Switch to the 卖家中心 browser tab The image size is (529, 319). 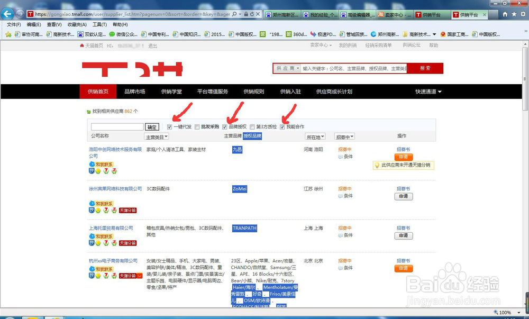click(395, 14)
